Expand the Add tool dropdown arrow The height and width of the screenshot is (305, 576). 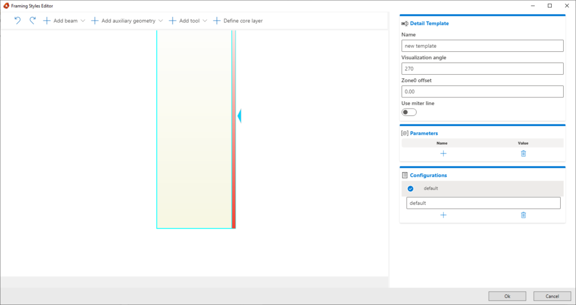pyautogui.click(x=205, y=21)
